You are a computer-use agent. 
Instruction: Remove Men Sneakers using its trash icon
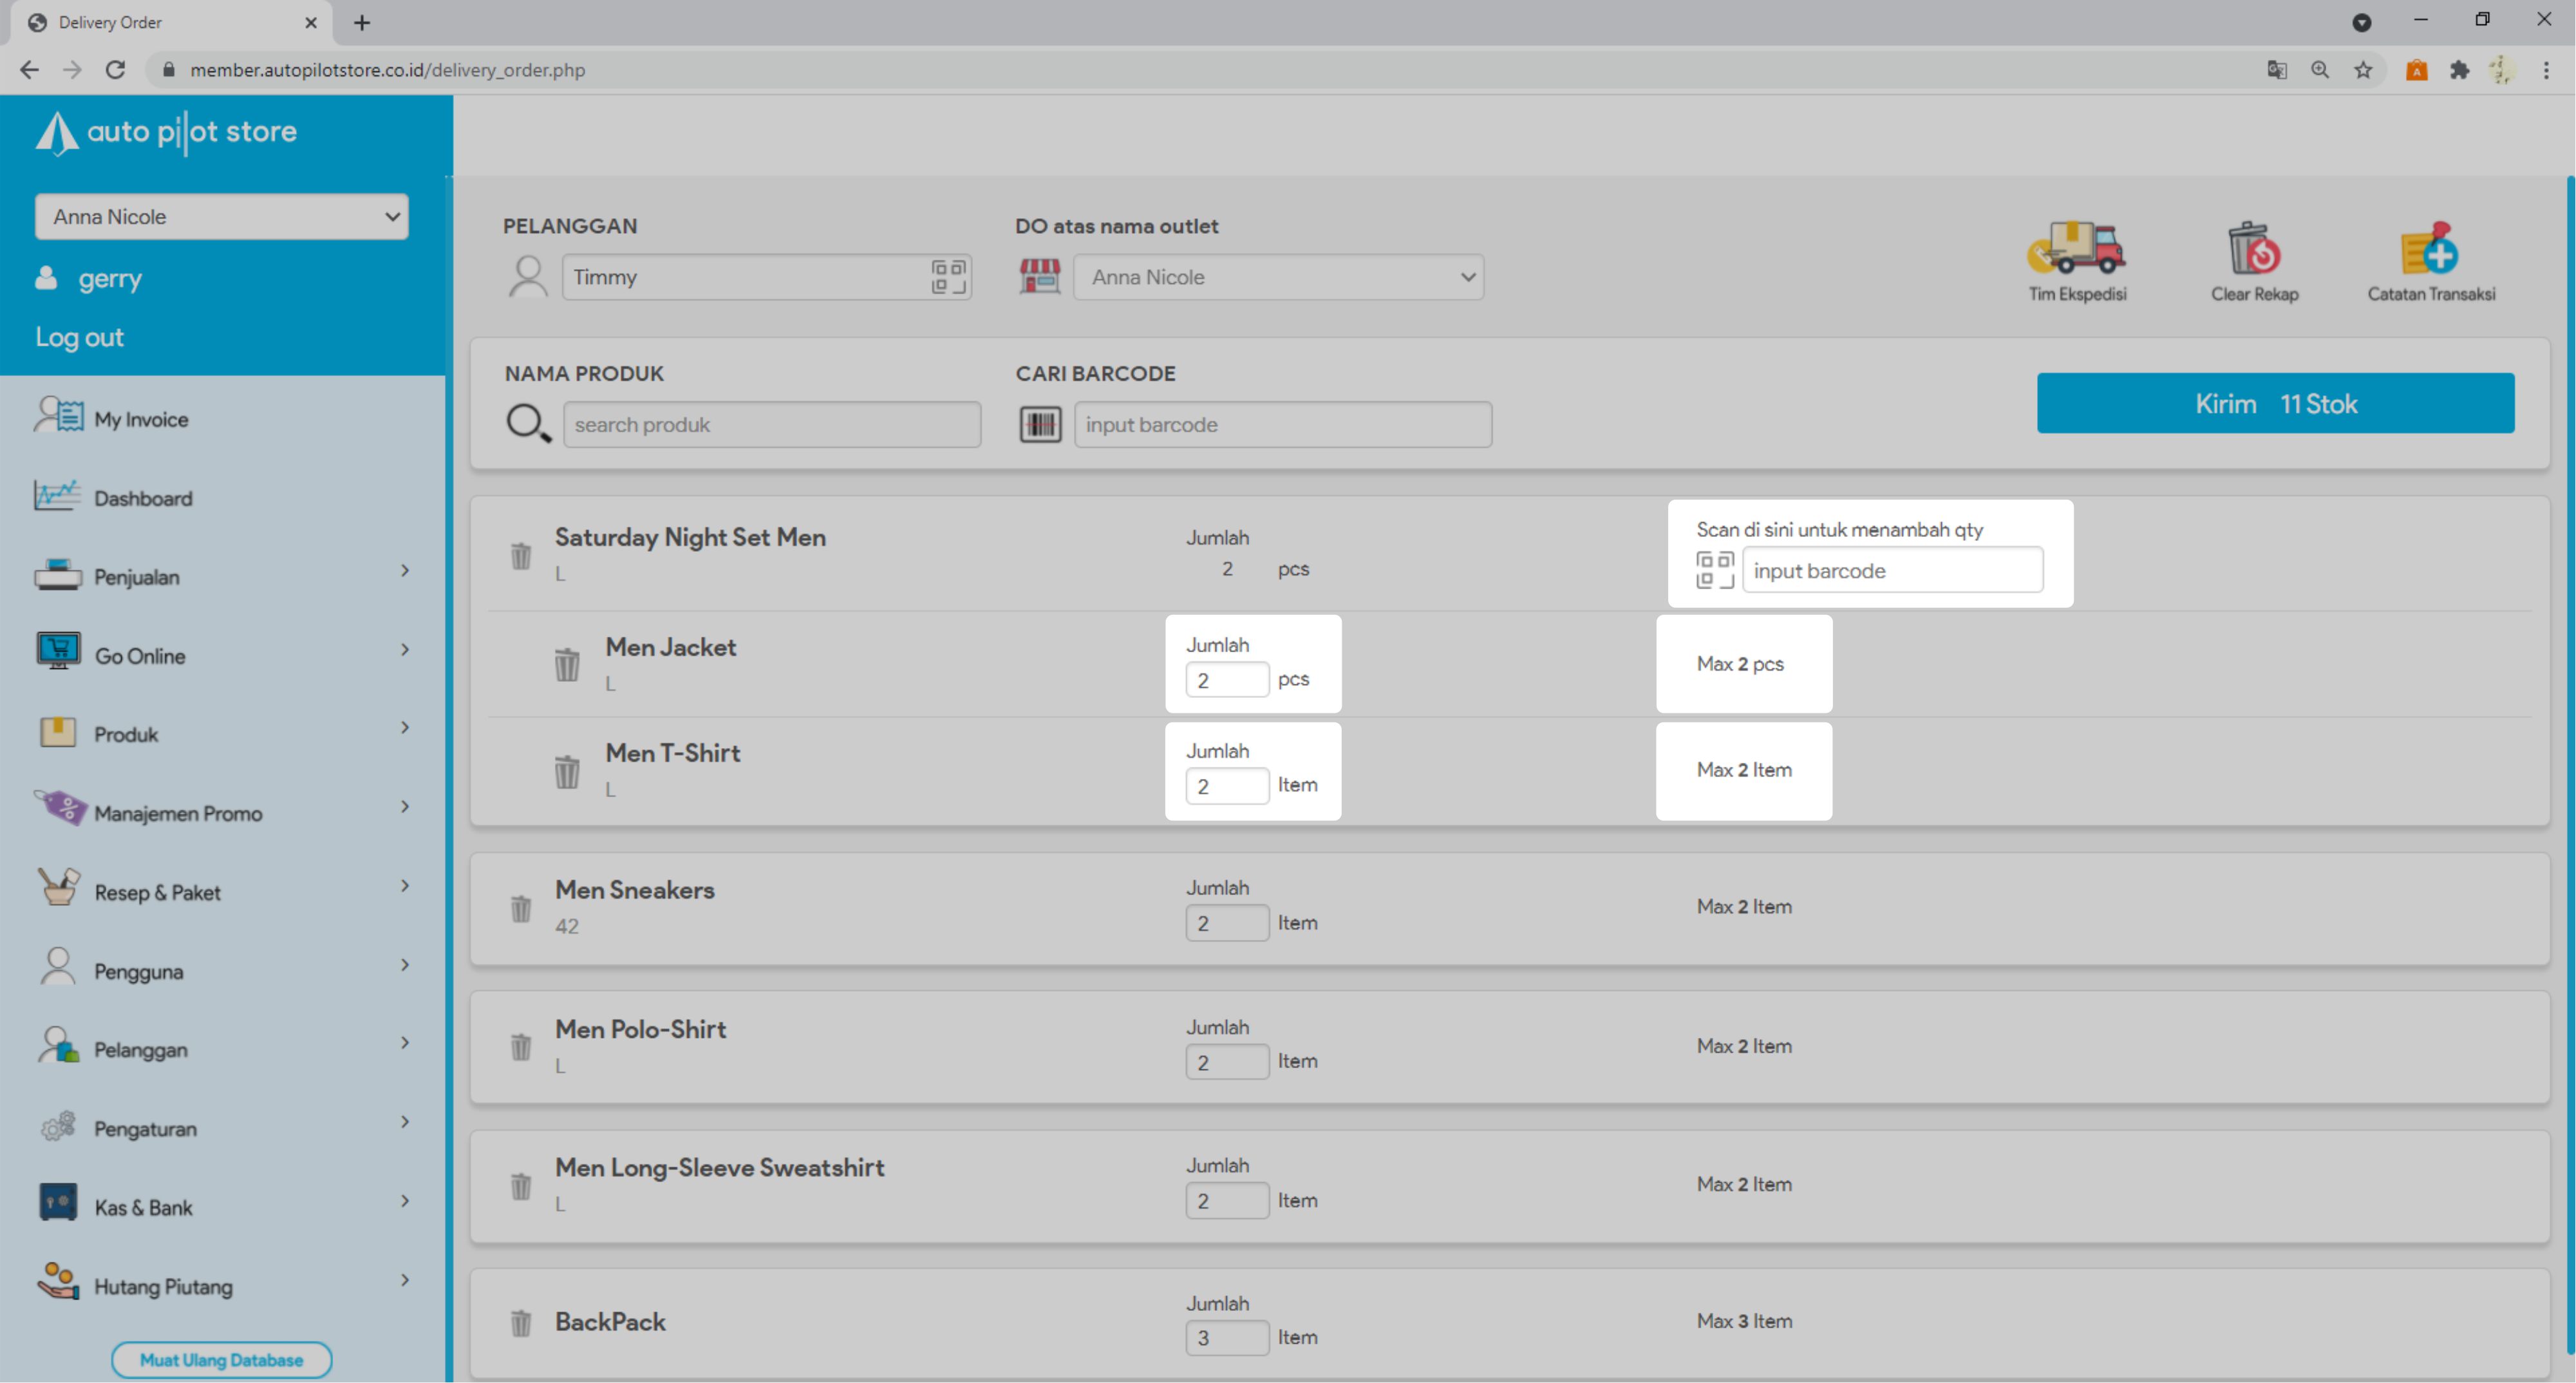[x=521, y=908]
